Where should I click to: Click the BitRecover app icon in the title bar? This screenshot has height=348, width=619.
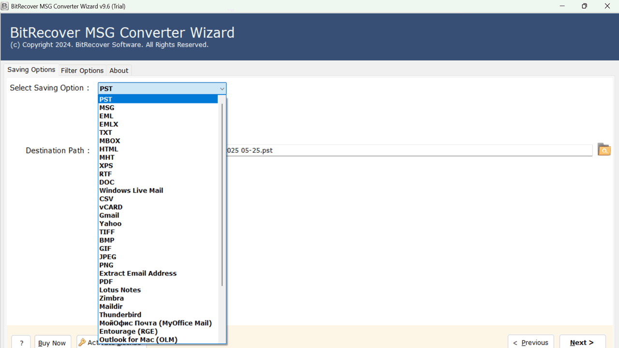point(5,6)
